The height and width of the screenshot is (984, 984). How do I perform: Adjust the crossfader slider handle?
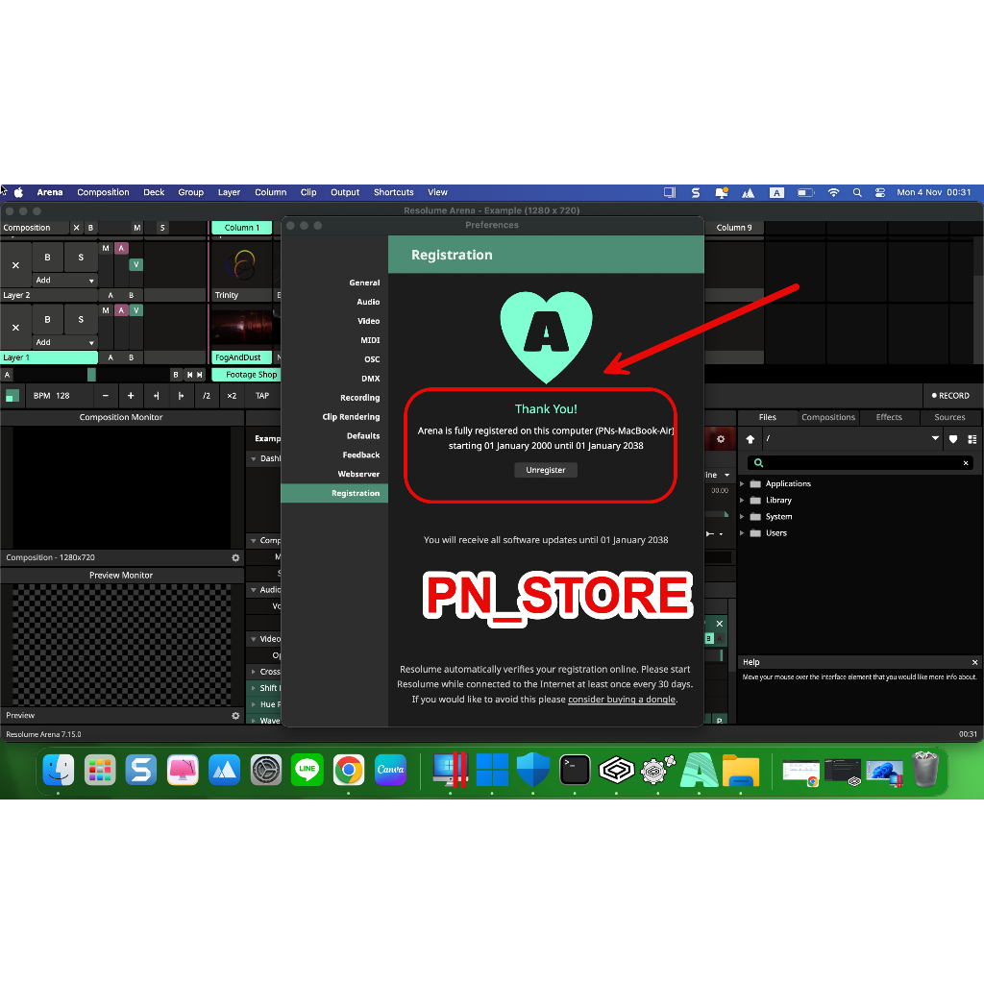[91, 375]
